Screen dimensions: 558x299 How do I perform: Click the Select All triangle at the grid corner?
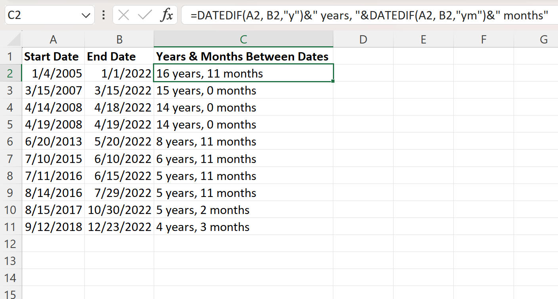pos(13,39)
